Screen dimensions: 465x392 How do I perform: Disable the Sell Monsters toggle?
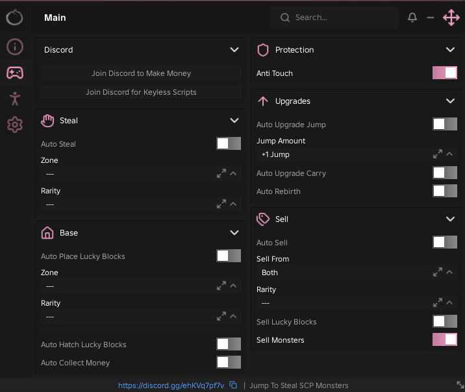point(444,339)
